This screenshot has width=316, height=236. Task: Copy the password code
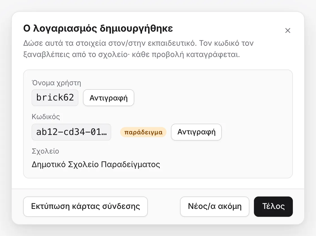click(196, 132)
